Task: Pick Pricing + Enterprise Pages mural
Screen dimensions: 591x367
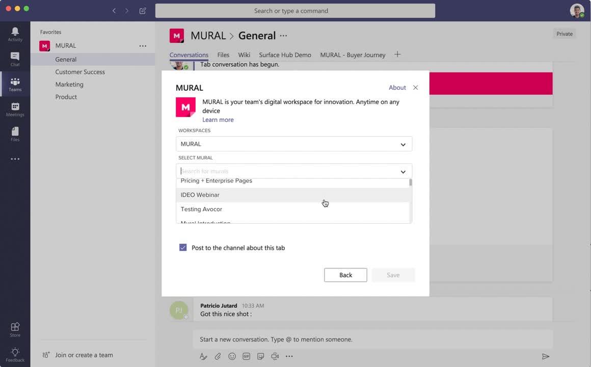Action: (x=292, y=183)
